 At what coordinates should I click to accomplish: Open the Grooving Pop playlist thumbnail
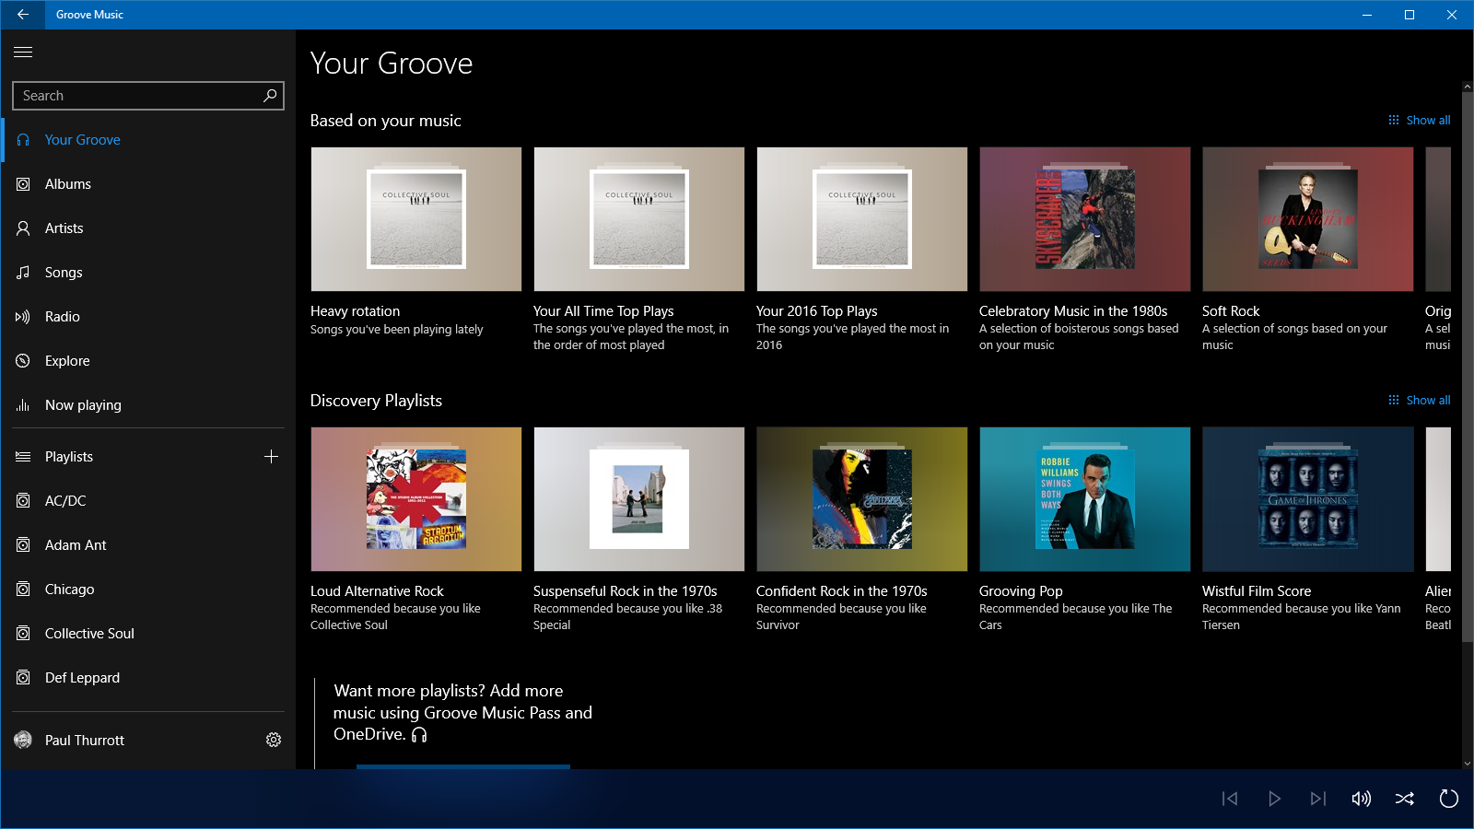pos(1085,499)
